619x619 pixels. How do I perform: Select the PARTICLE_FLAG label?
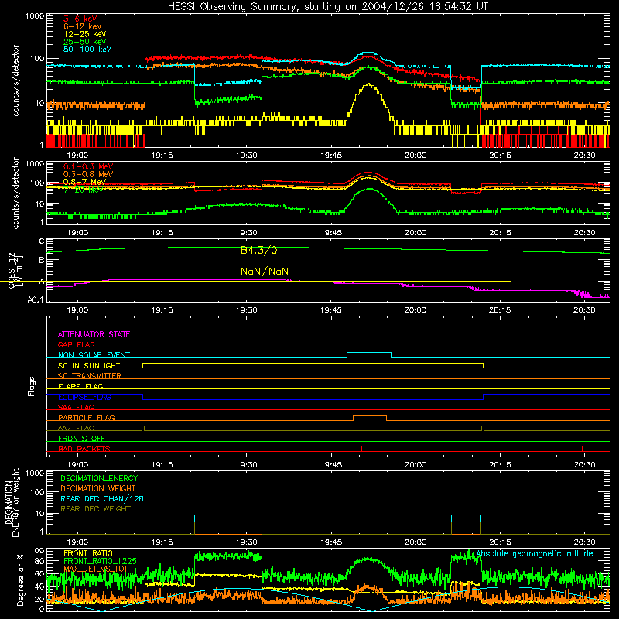click(87, 417)
